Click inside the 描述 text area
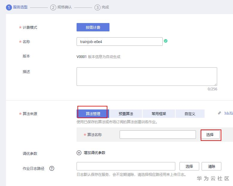The height and width of the screenshot is (186, 233). (147, 77)
